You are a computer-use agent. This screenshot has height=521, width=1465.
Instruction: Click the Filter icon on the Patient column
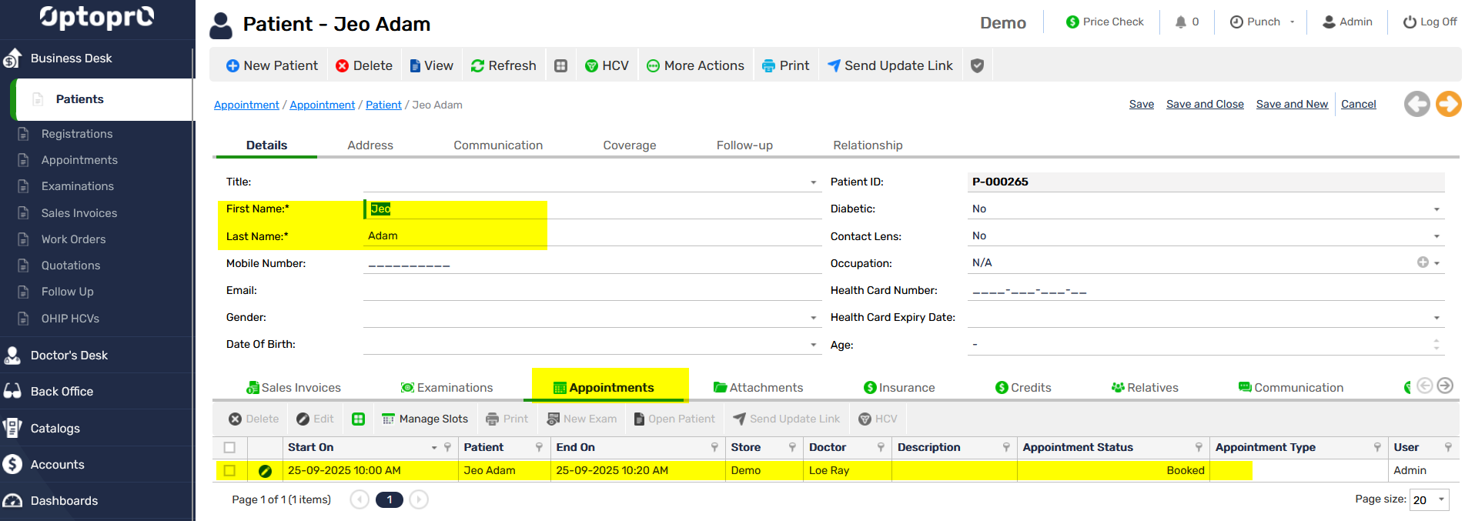pyautogui.click(x=539, y=447)
